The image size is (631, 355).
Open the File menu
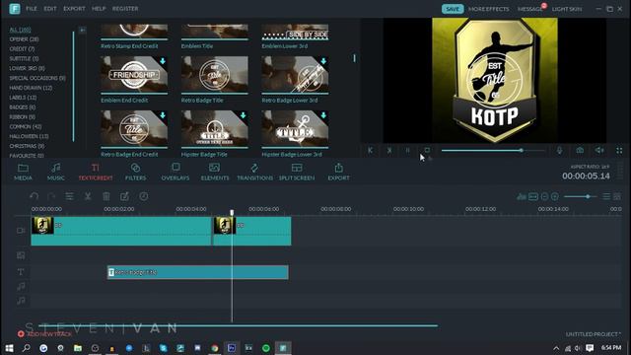[32, 9]
